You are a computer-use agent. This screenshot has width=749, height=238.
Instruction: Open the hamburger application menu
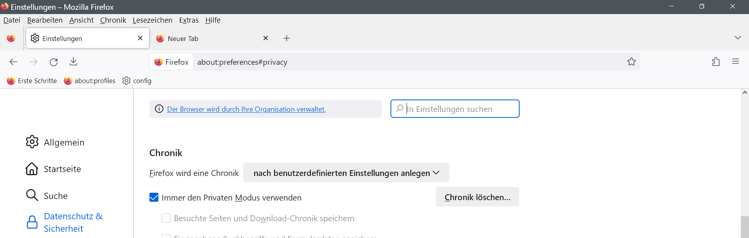(735, 62)
